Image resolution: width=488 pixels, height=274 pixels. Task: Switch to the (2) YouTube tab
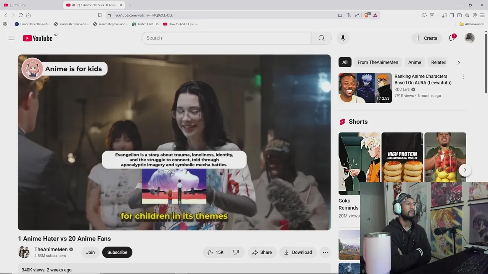coord(31,5)
